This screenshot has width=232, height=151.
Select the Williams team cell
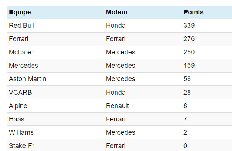[x=21, y=132]
